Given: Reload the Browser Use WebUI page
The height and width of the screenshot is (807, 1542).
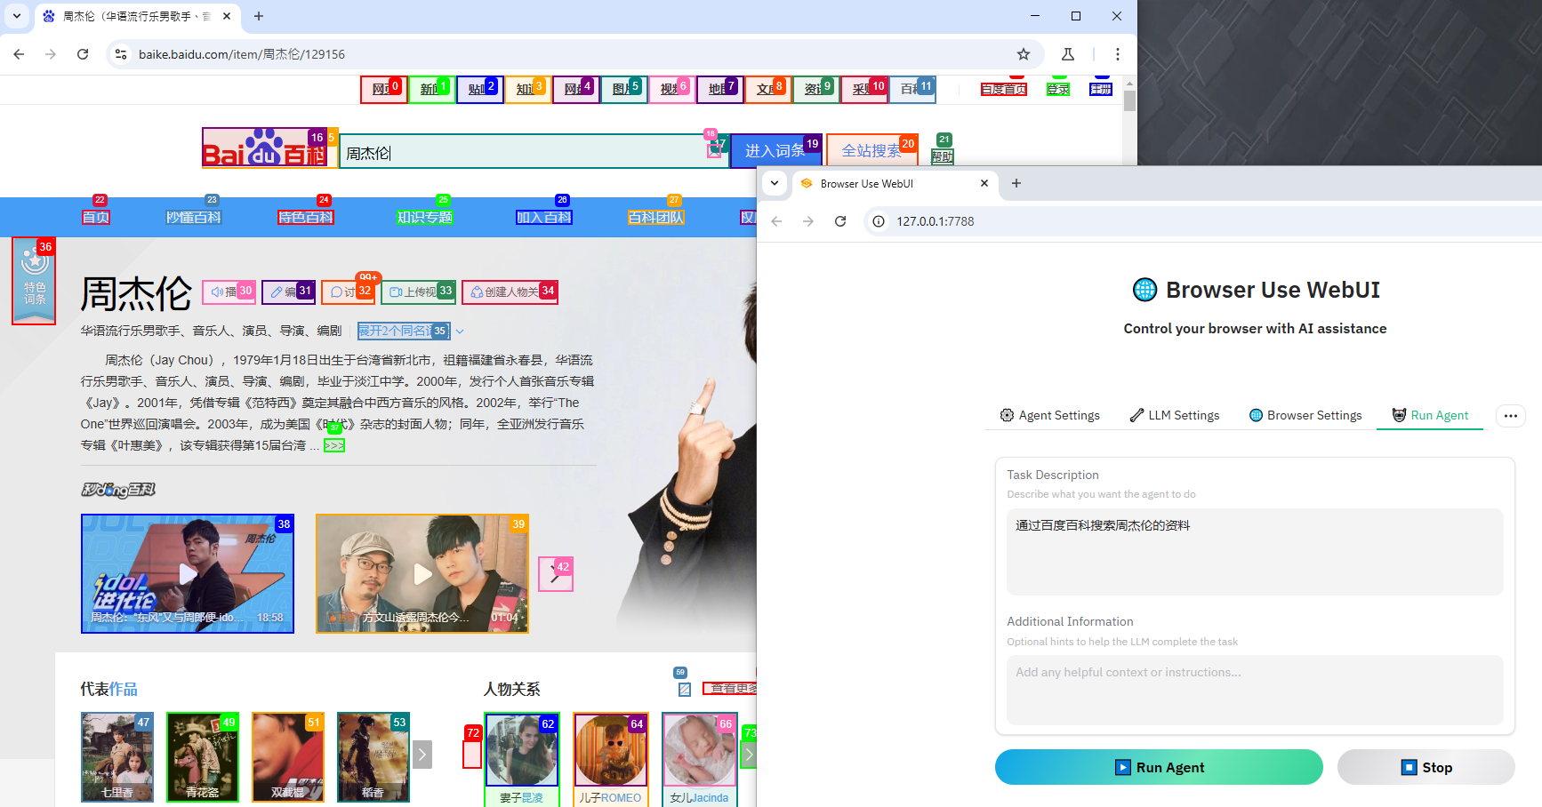Looking at the screenshot, I should [x=840, y=221].
